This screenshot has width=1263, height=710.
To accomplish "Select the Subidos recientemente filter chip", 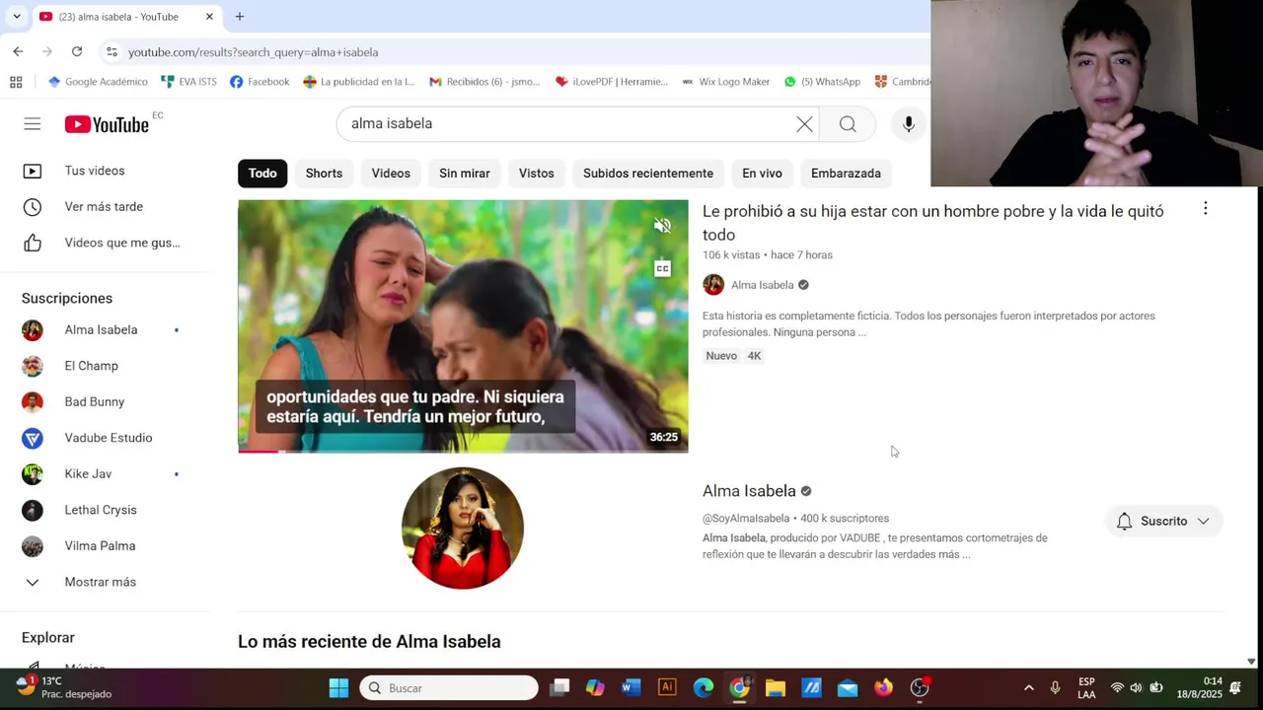I will tap(648, 173).
